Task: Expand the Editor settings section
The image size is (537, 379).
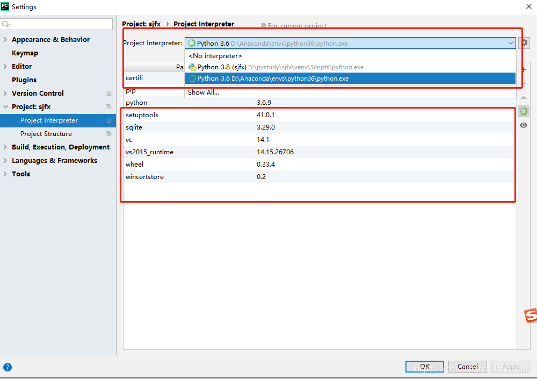Action: coord(5,66)
